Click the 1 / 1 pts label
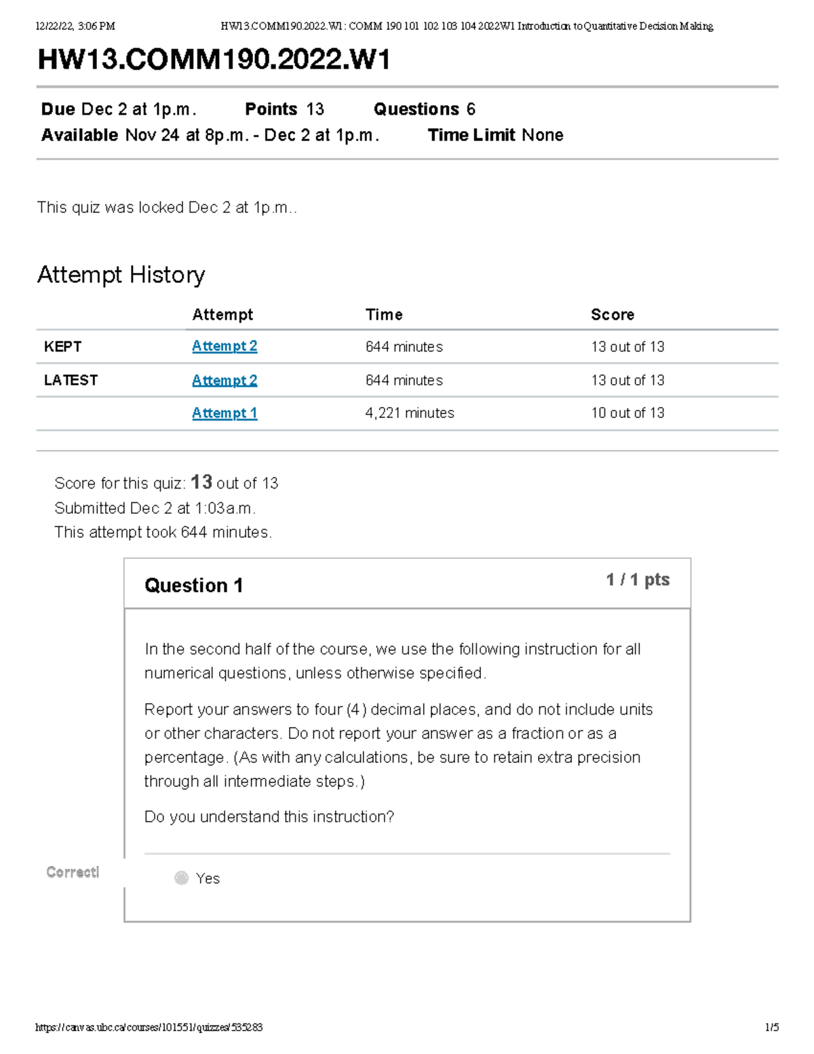 coord(637,580)
